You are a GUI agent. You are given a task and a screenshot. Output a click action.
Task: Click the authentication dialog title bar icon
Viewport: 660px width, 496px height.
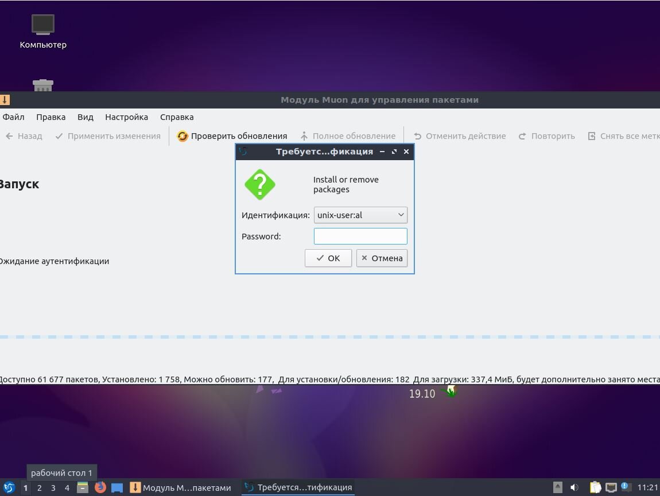click(x=243, y=152)
